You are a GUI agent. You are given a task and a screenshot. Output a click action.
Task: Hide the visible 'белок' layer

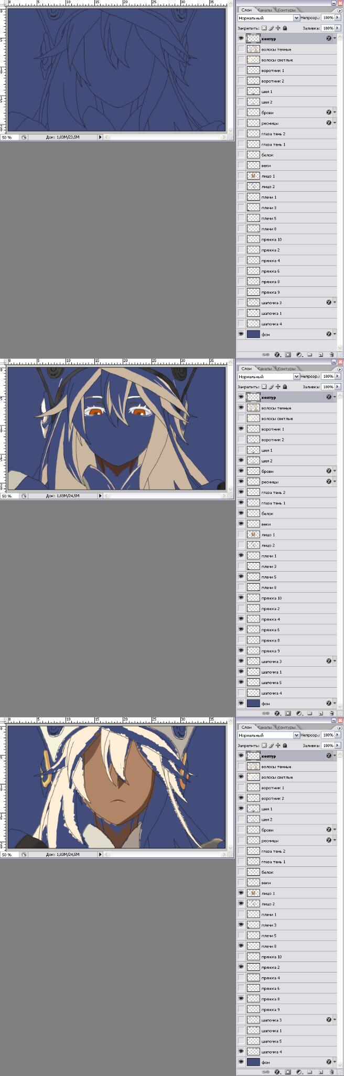click(241, 513)
